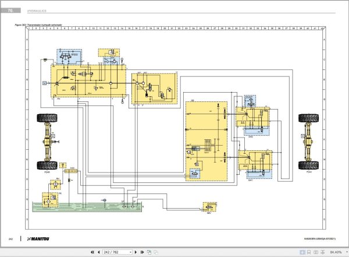
Task: Go to the previous page
Action: (99, 252)
